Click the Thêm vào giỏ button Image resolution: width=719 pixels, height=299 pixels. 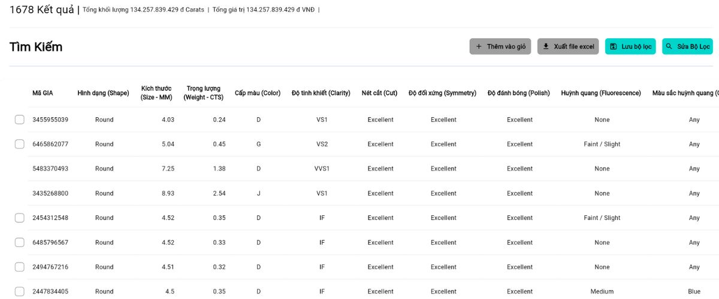(x=500, y=47)
